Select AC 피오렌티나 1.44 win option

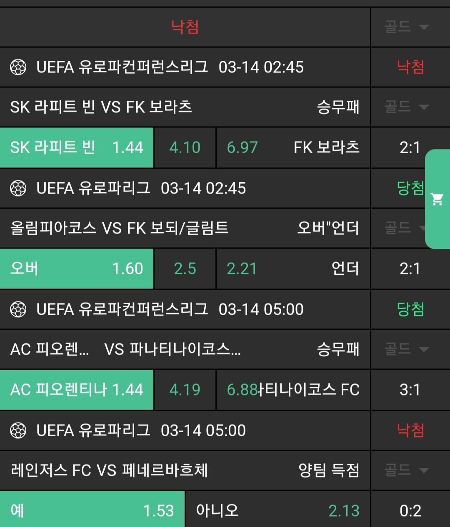coord(77,390)
